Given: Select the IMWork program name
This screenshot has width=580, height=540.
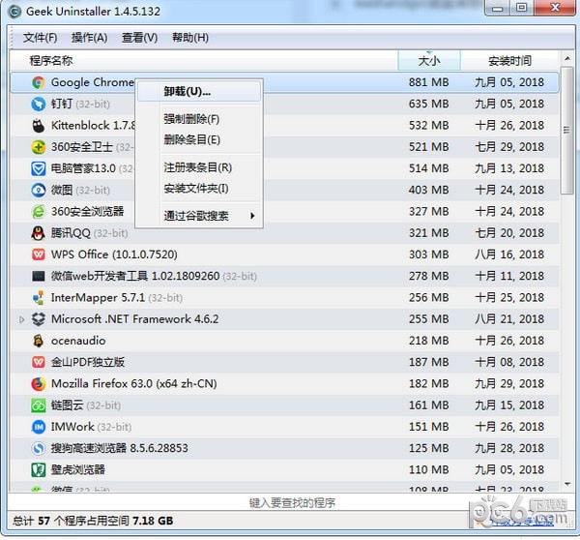Looking at the screenshot, I should [72, 427].
